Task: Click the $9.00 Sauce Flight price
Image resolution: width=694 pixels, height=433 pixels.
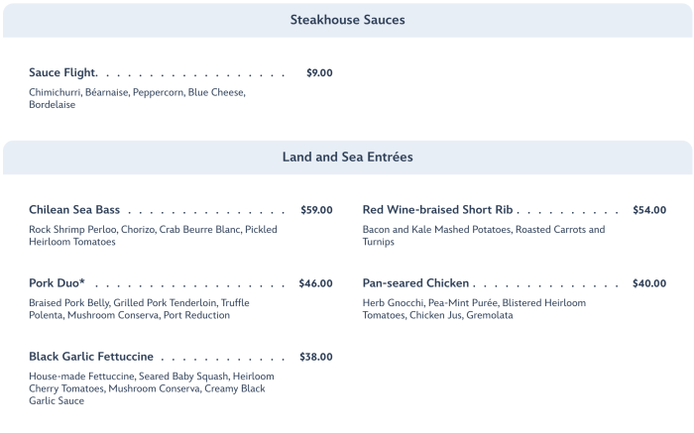Action: click(319, 73)
